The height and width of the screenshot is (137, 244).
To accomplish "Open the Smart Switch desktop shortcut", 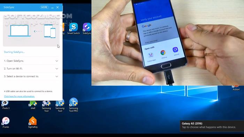I will [74, 29].
